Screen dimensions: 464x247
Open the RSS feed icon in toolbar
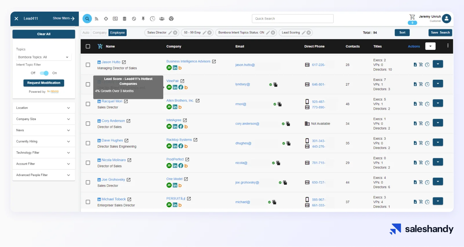tap(97, 19)
